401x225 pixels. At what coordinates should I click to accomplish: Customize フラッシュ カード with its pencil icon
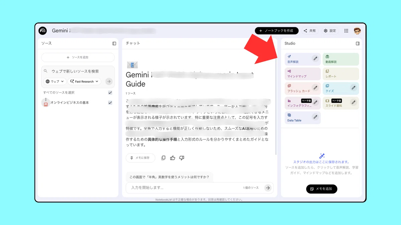pos(315,88)
